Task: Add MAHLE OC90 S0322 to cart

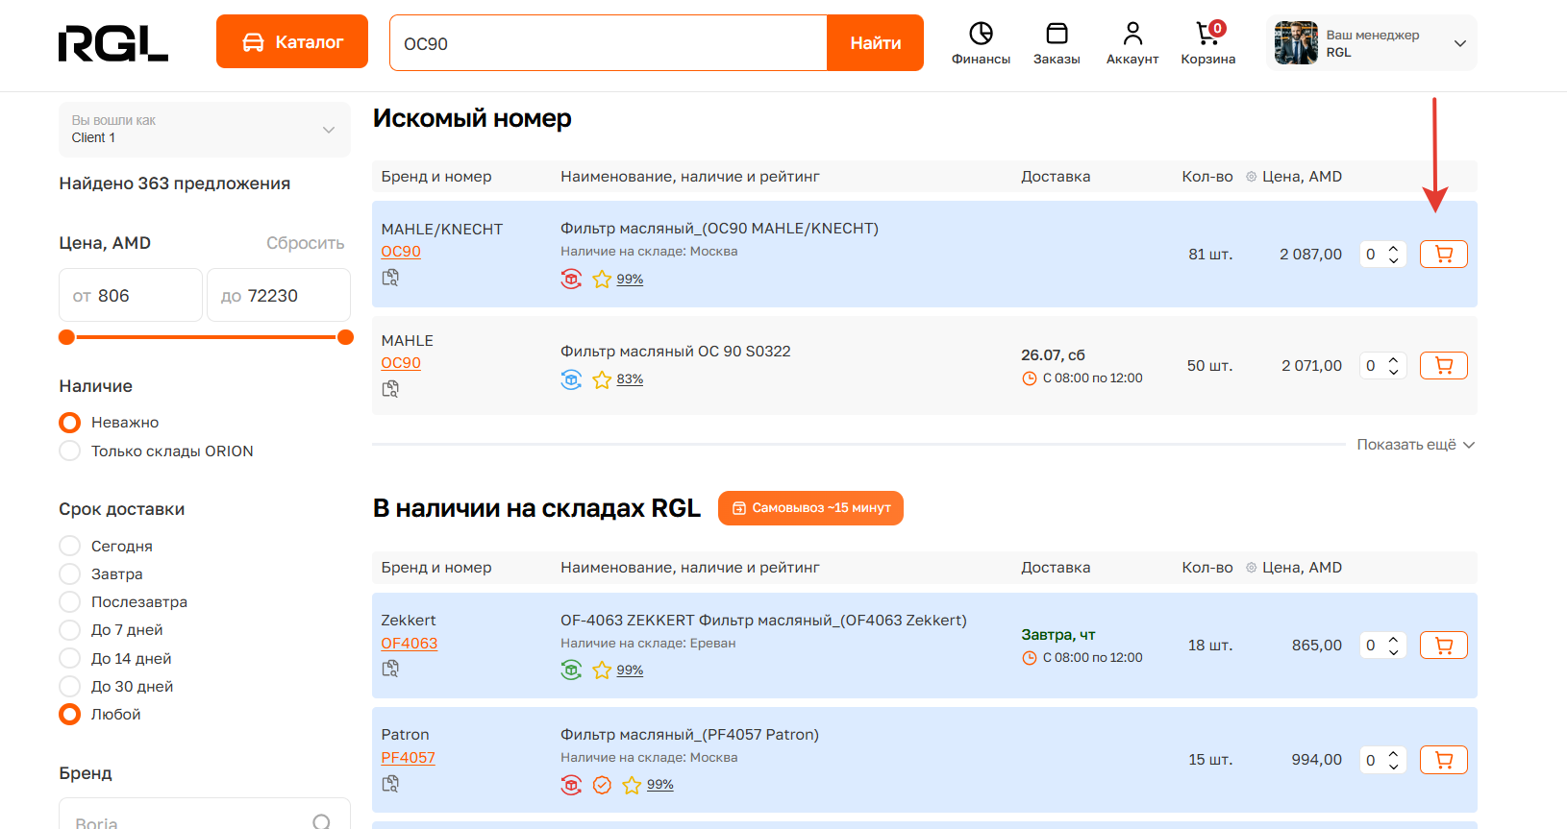Action: tap(1443, 366)
